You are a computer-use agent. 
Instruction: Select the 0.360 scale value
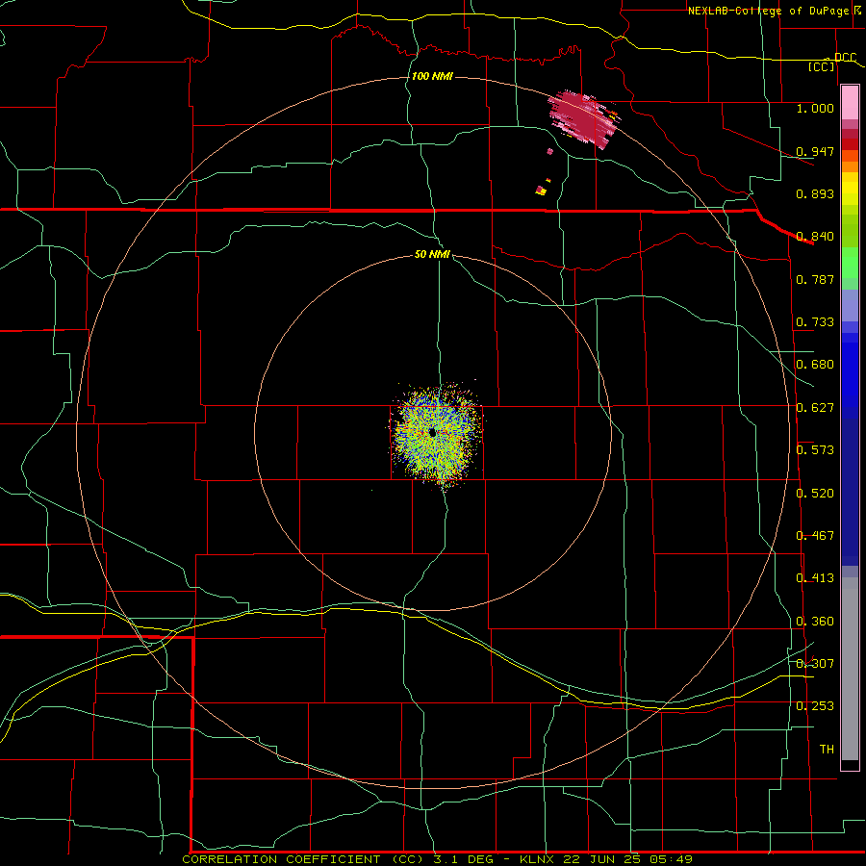815,622
